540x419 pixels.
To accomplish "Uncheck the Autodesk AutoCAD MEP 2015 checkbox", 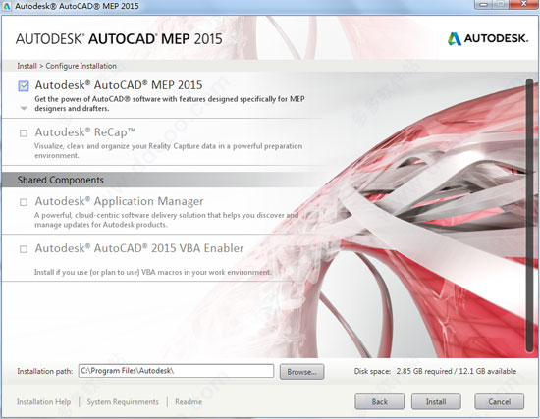I will coord(24,86).
